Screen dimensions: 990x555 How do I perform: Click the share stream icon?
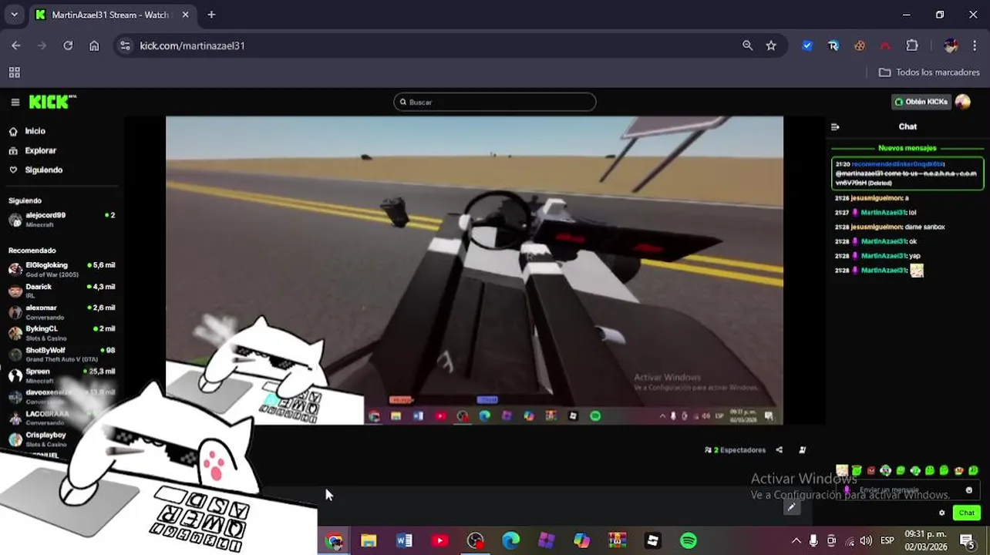[x=779, y=450]
